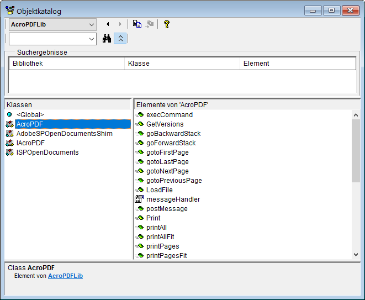
Task: Click the Element column header
Action: (297, 64)
